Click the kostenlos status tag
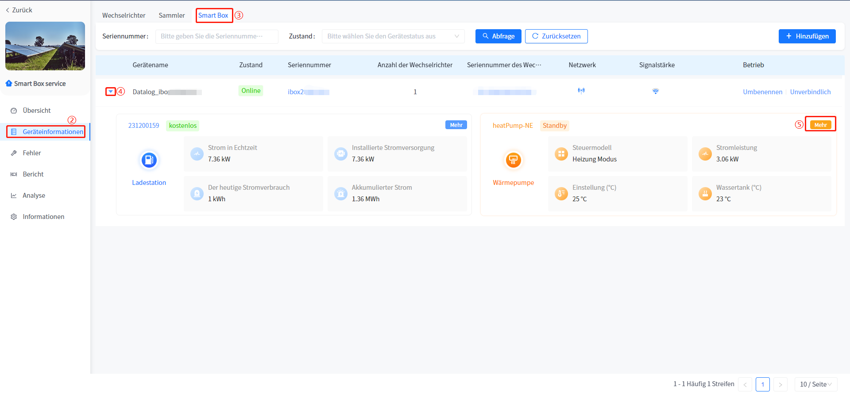The image size is (850, 395). point(183,126)
